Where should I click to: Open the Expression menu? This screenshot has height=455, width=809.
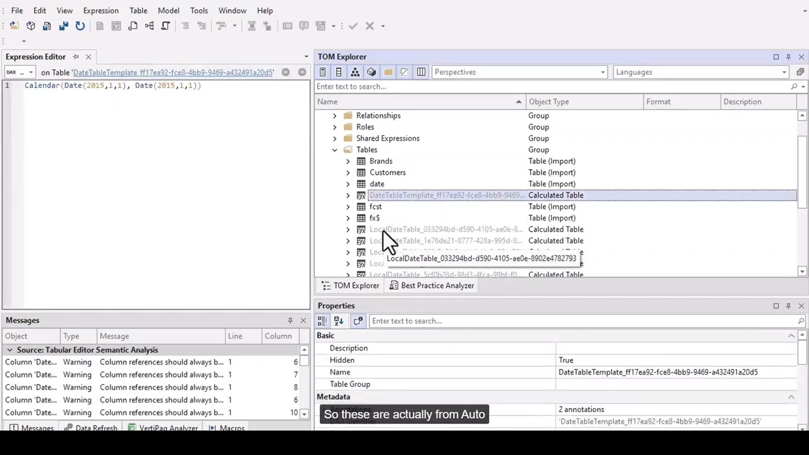100,11
